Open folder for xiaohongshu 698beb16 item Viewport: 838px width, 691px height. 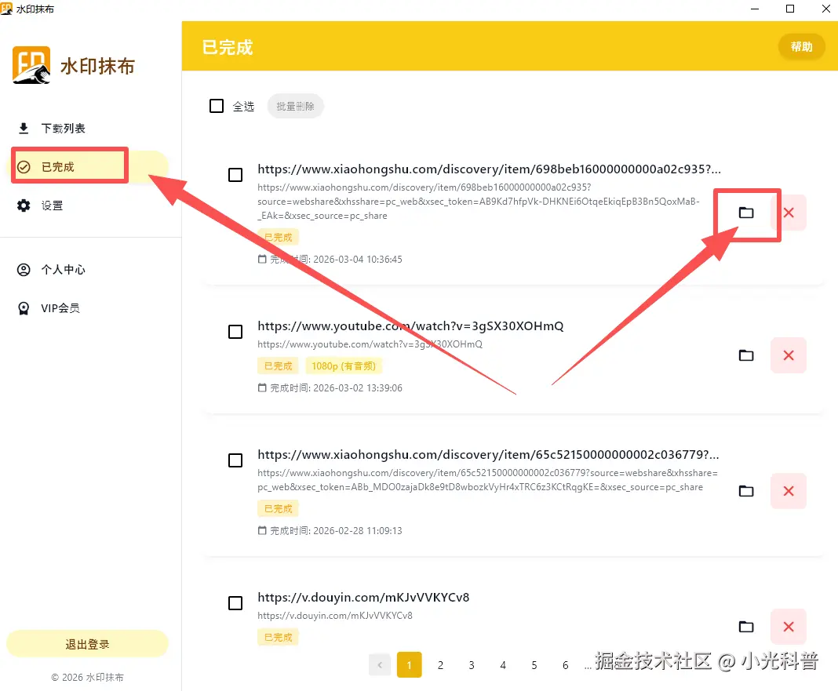coord(746,213)
